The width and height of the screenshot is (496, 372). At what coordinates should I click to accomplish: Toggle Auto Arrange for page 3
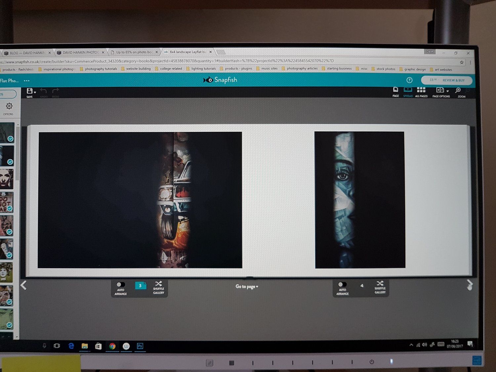(x=121, y=284)
